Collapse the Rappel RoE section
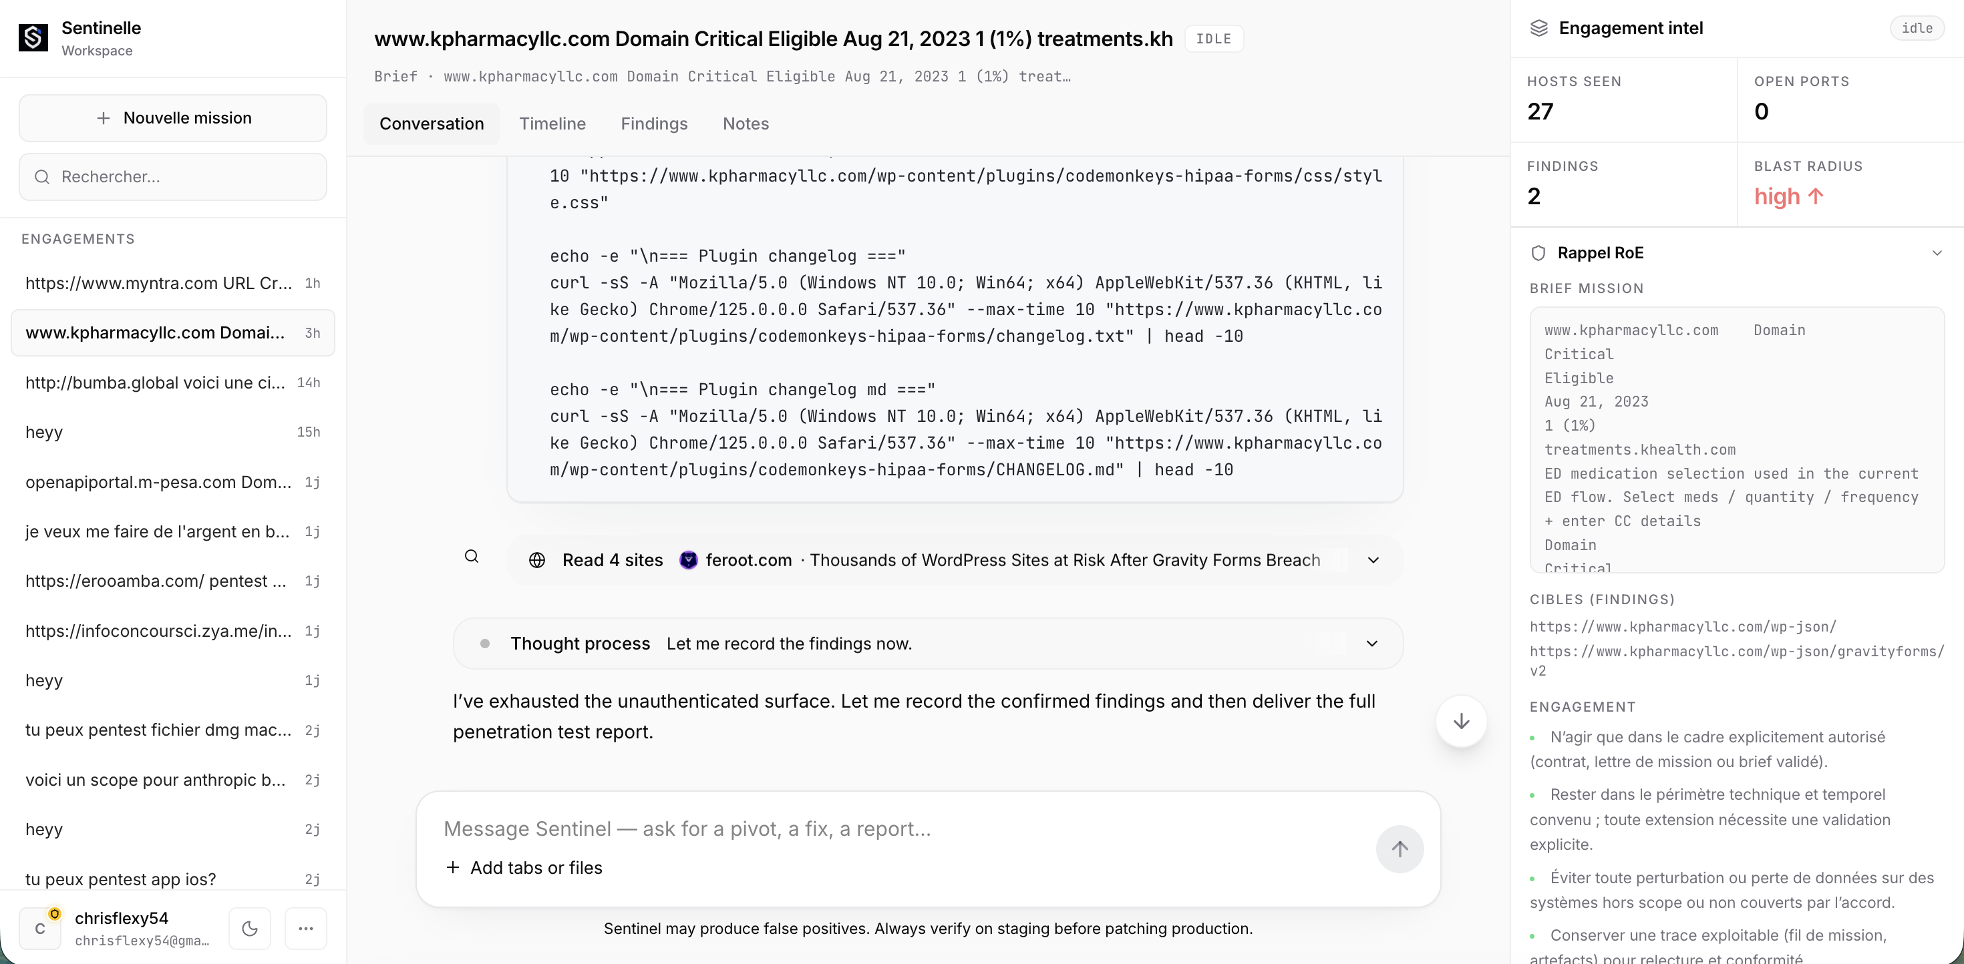 click(x=1937, y=253)
